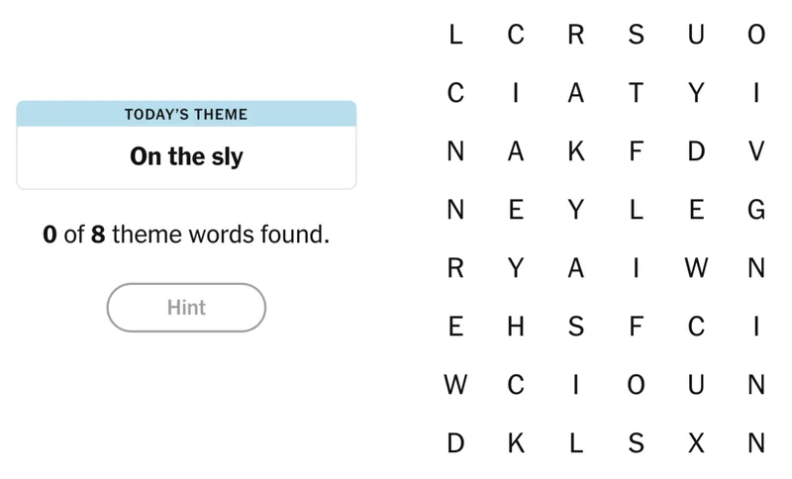Choose the letter H in the grid
Image resolution: width=792 pixels, height=479 pixels.
pyautogui.click(x=516, y=328)
